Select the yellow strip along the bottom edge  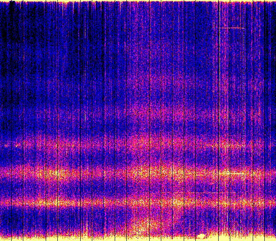tap(86, 238)
